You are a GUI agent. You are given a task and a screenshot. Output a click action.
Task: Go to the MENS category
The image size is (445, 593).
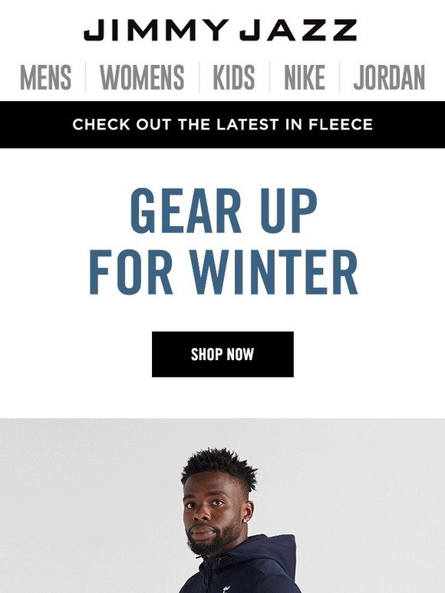click(x=45, y=77)
